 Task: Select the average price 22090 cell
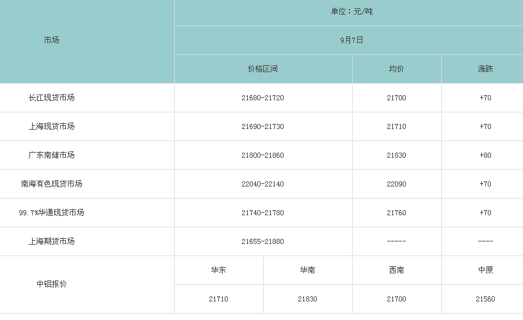396,184
